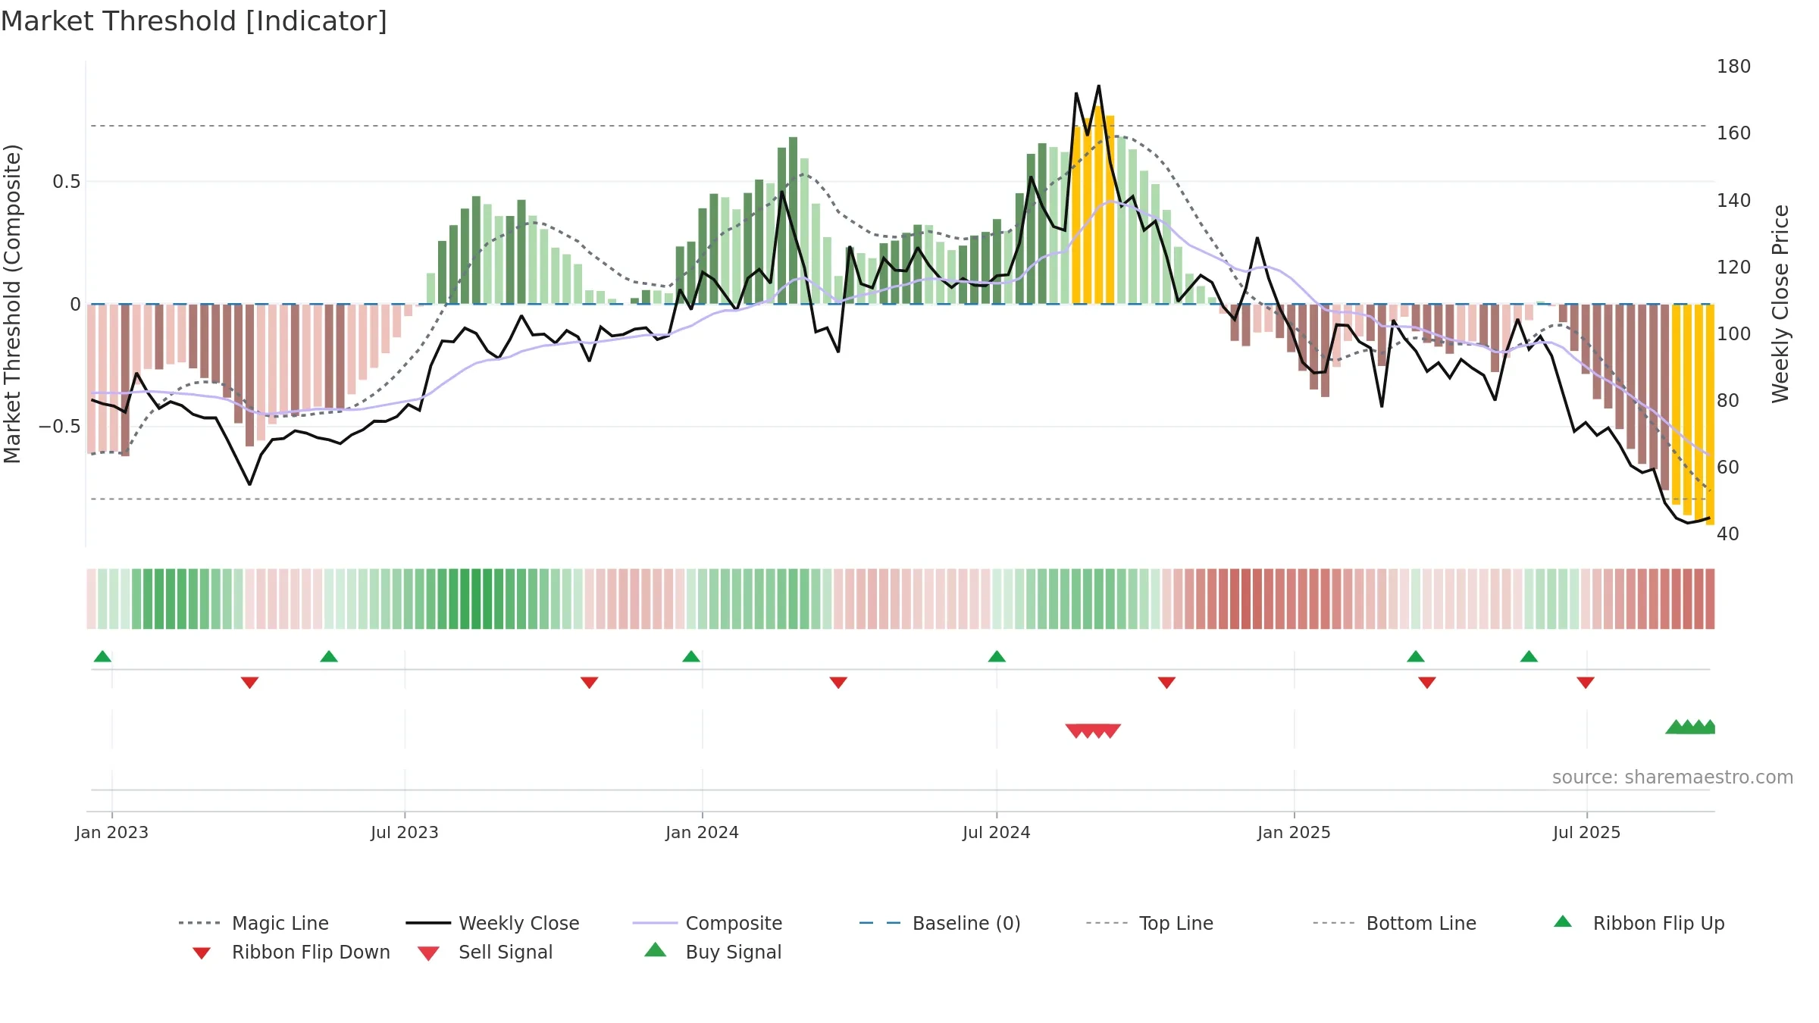Click the red flip-down triangle at Jul 2025
The height and width of the screenshot is (1023, 1819).
coord(1586,683)
